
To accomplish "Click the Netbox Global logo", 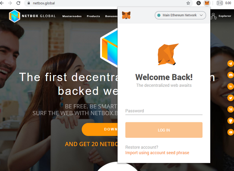I will click(x=32, y=16).
